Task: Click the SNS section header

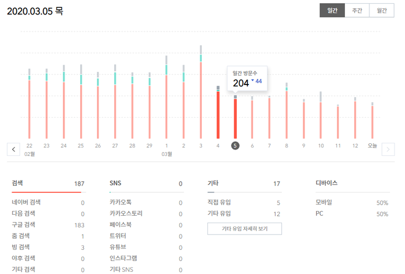Action: tap(115, 183)
